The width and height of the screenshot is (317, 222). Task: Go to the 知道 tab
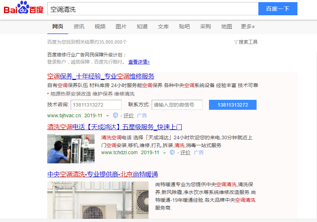[142, 27]
